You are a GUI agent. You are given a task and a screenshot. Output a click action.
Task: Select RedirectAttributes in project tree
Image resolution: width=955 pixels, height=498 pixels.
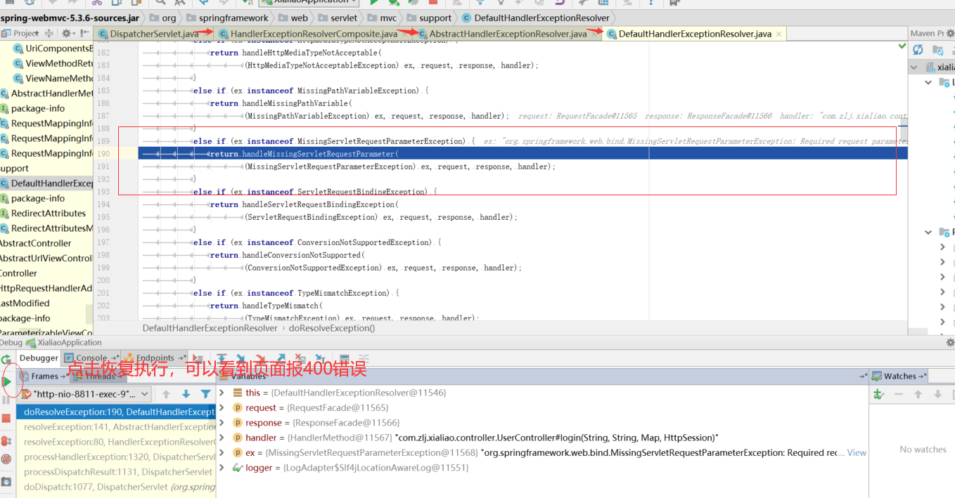click(x=49, y=214)
